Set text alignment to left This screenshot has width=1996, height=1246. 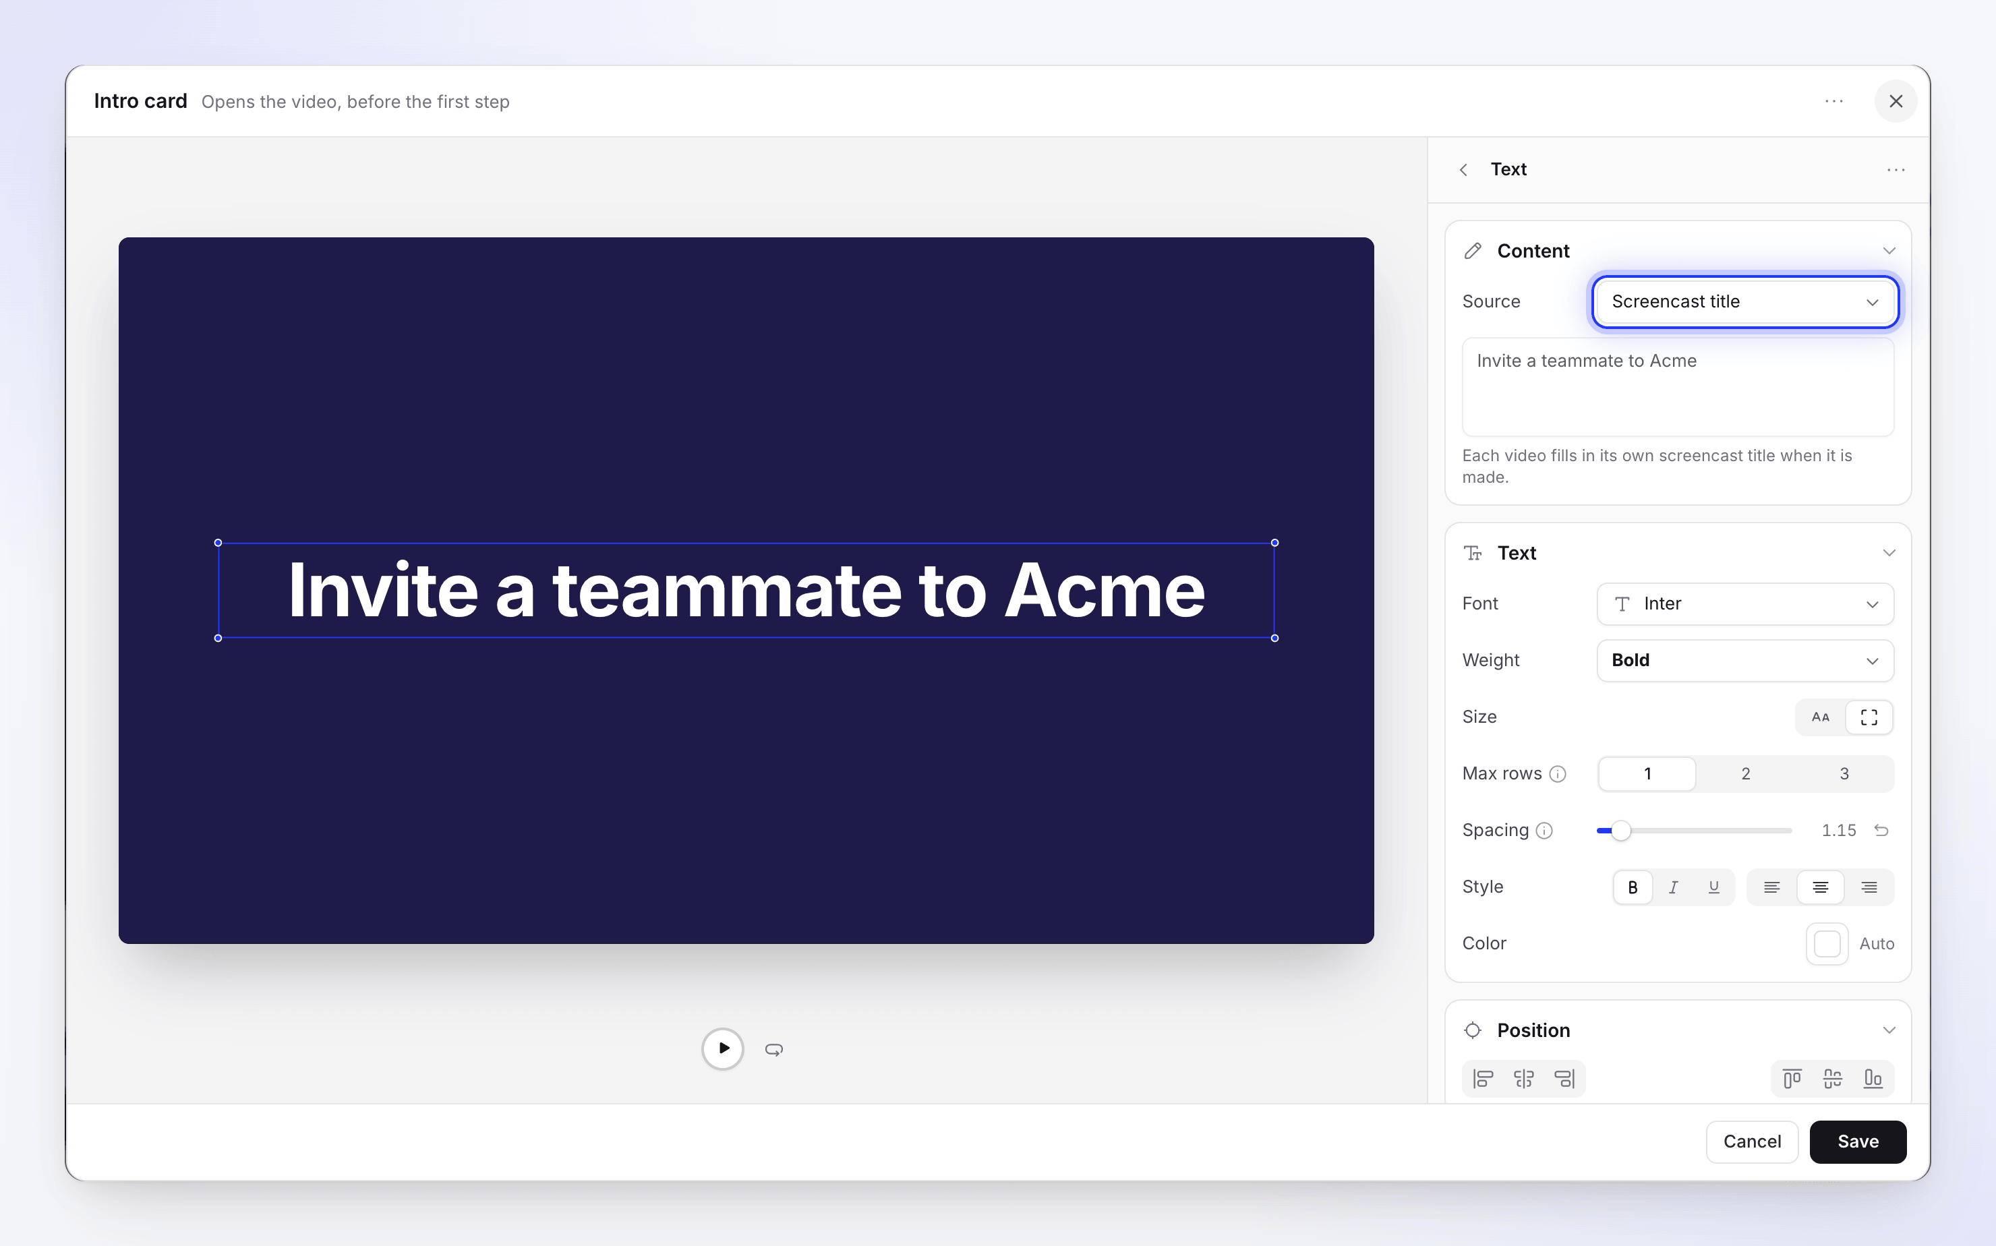point(1772,887)
